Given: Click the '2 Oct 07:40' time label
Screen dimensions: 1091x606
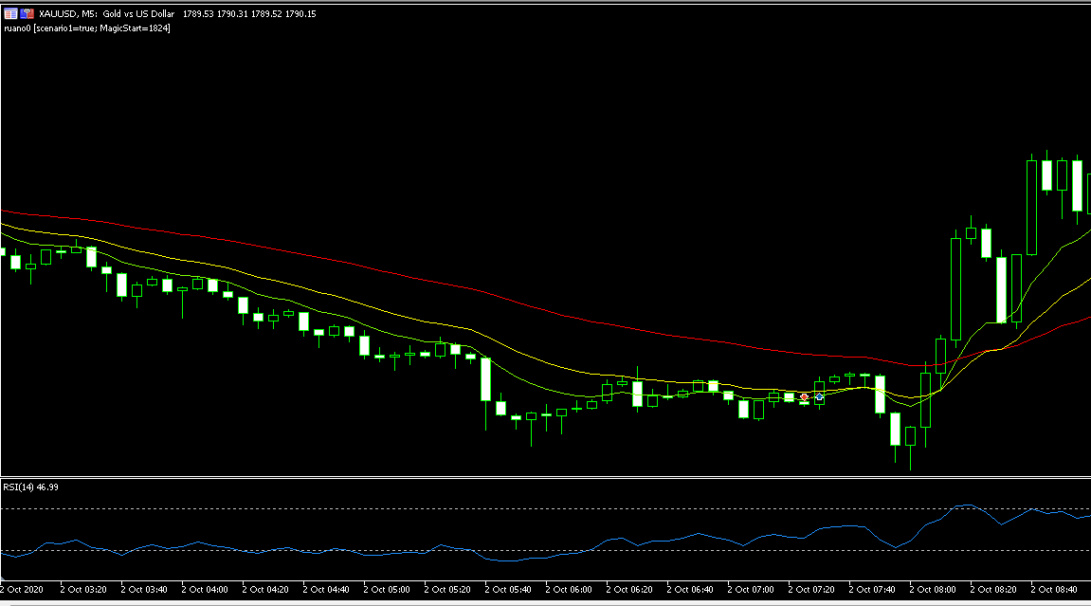Looking at the screenshot, I should coord(872,589).
